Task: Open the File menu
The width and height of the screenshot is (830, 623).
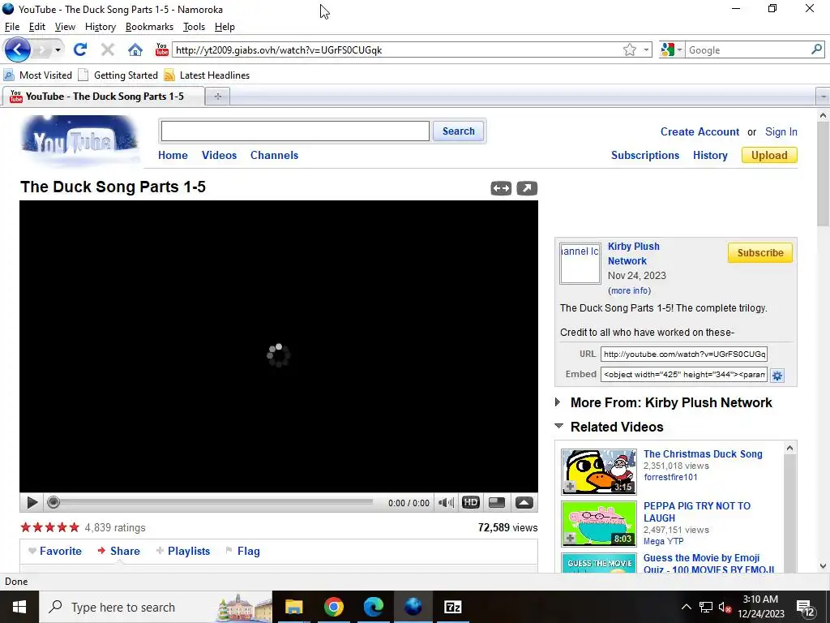Action: 11,27
